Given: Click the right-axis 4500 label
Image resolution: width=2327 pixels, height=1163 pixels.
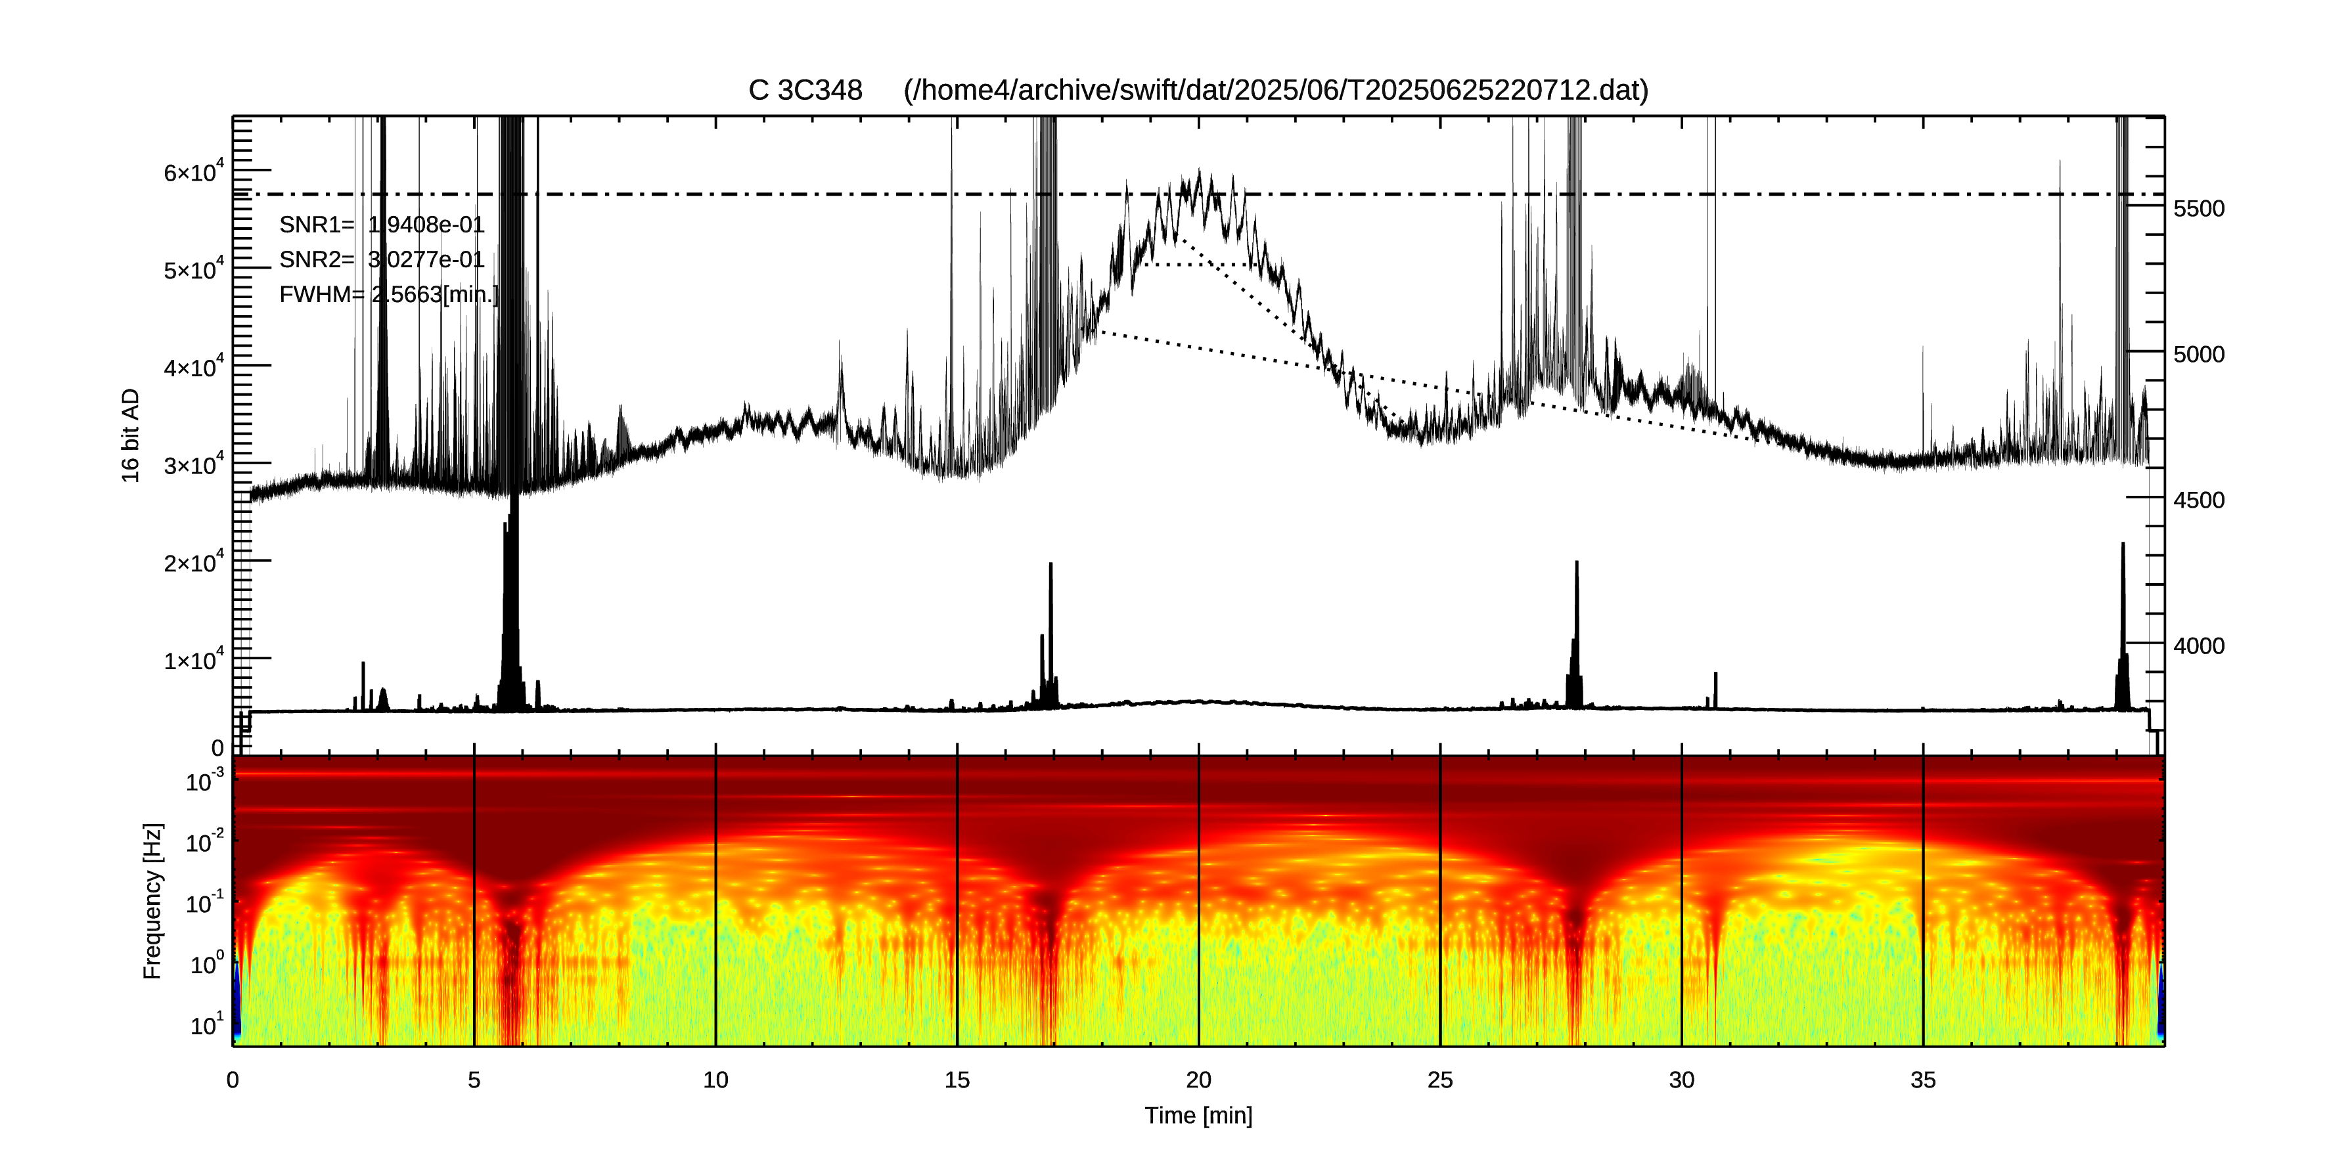Looking at the screenshot, I should (2199, 500).
